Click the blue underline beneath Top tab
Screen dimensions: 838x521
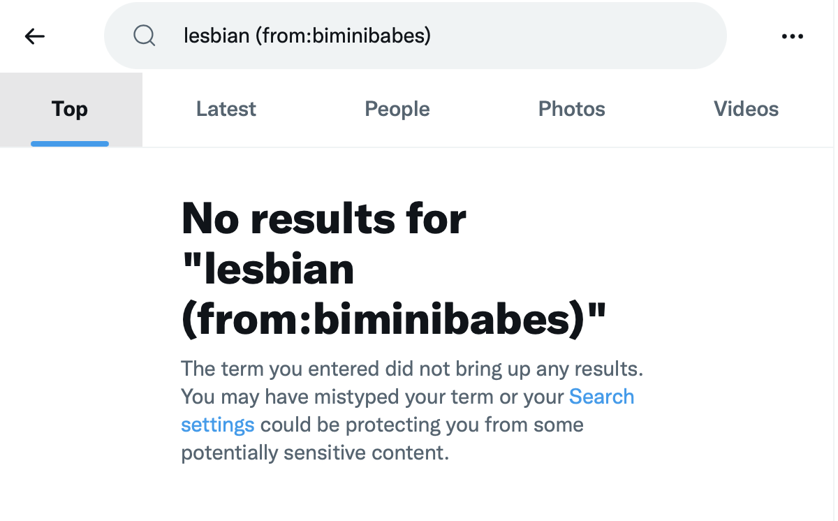(x=70, y=144)
